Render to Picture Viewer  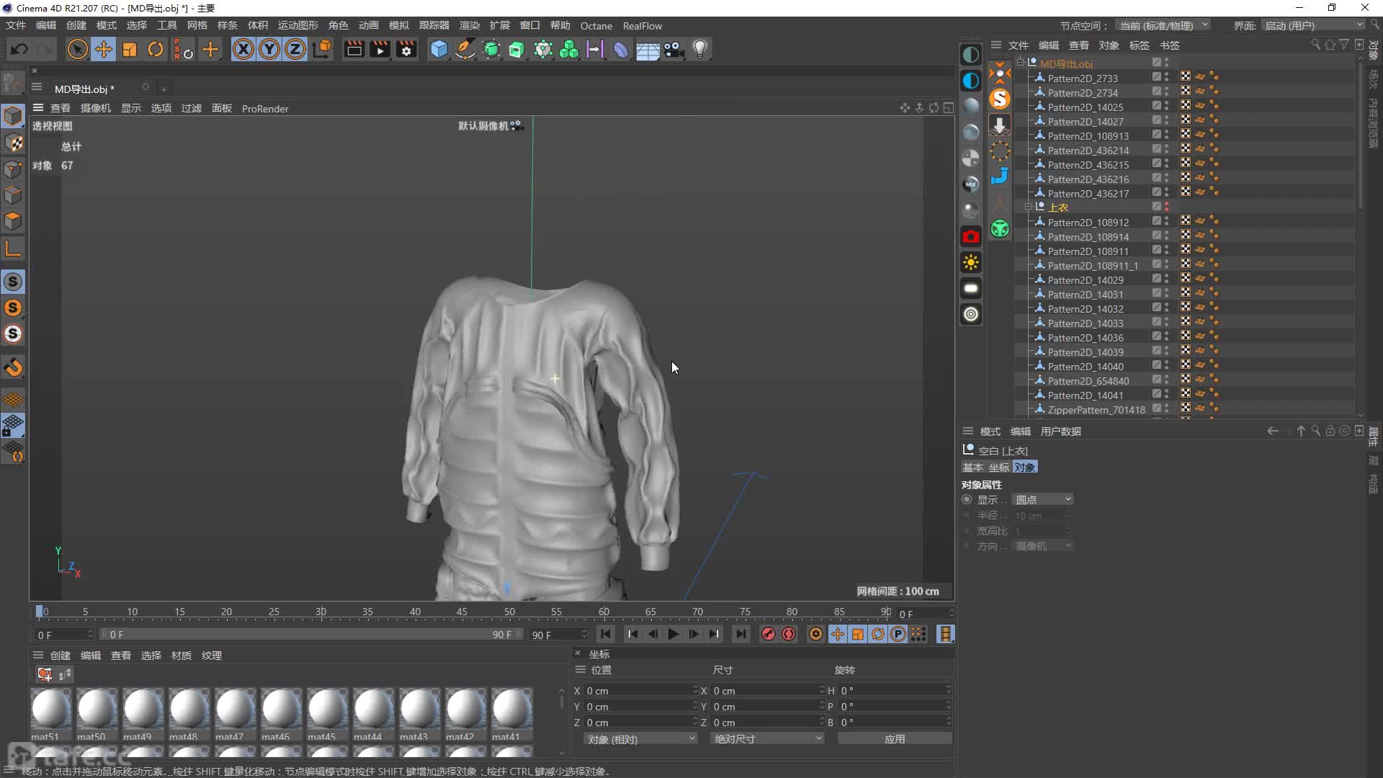click(x=380, y=49)
